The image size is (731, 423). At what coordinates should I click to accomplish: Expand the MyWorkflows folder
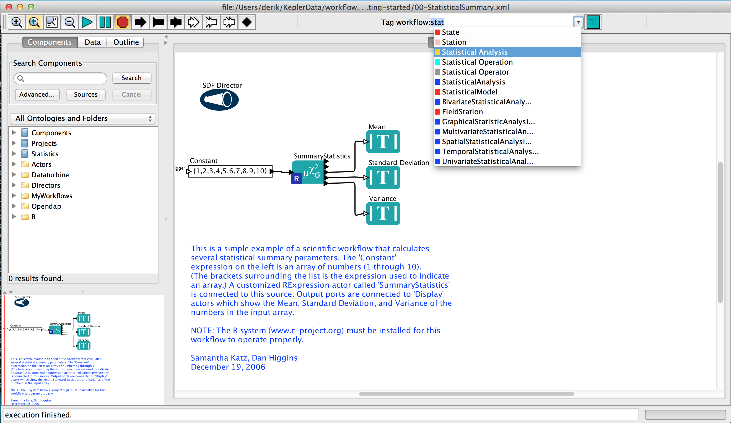(x=14, y=195)
